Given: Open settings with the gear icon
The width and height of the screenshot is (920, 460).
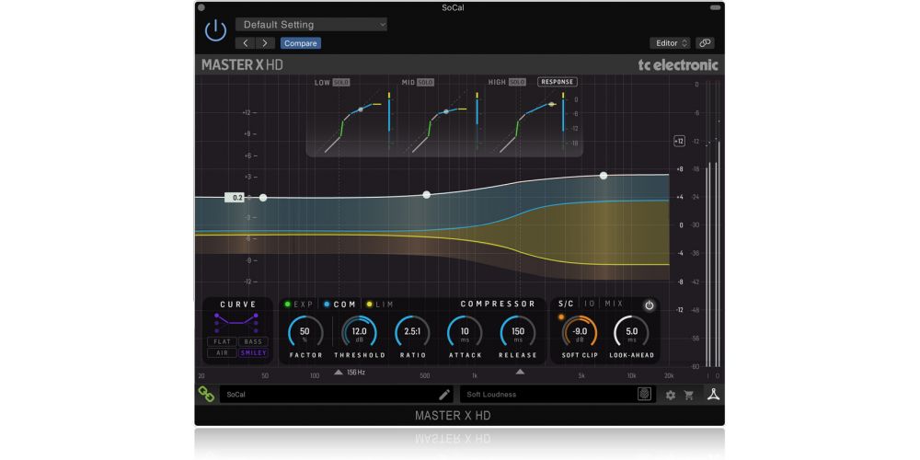Looking at the screenshot, I should click(671, 396).
